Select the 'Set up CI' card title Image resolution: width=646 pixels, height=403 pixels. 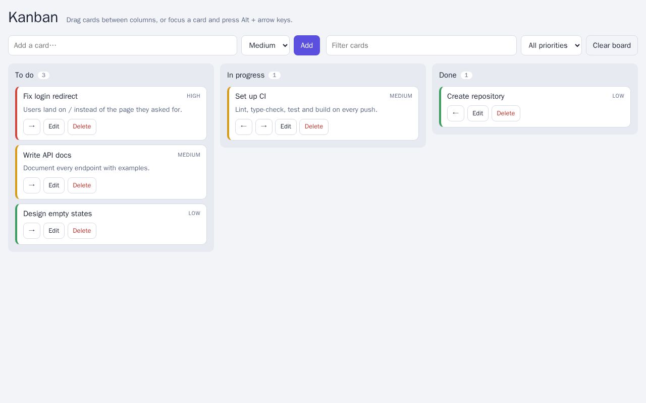point(250,96)
